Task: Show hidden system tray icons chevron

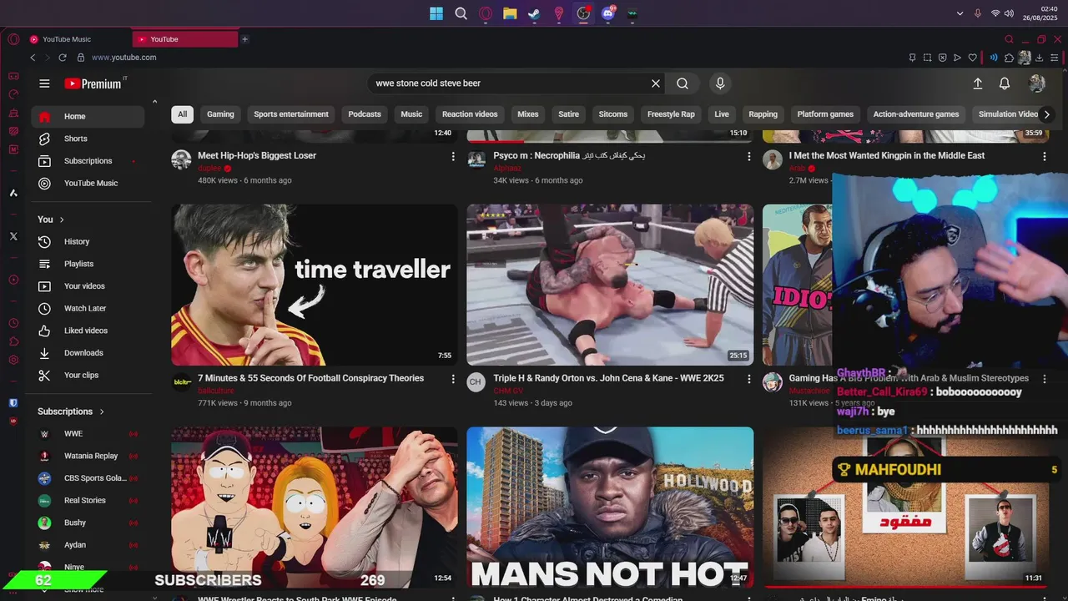Action: tap(960, 13)
